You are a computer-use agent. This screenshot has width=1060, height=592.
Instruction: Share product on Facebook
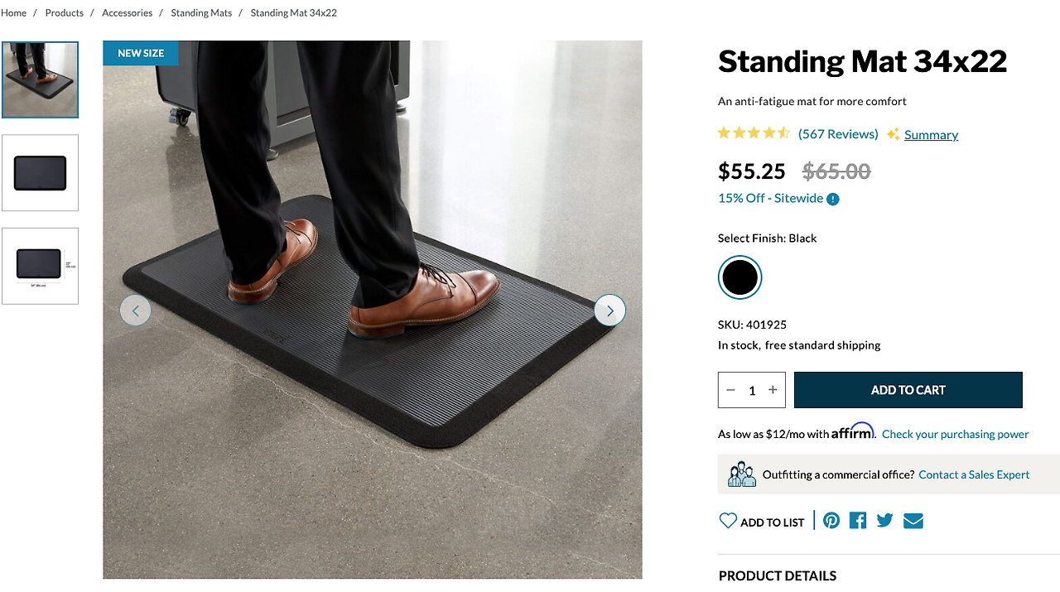[x=858, y=521]
